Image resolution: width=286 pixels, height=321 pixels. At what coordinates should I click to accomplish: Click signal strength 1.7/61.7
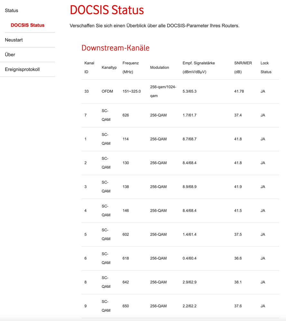click(189, 115)
